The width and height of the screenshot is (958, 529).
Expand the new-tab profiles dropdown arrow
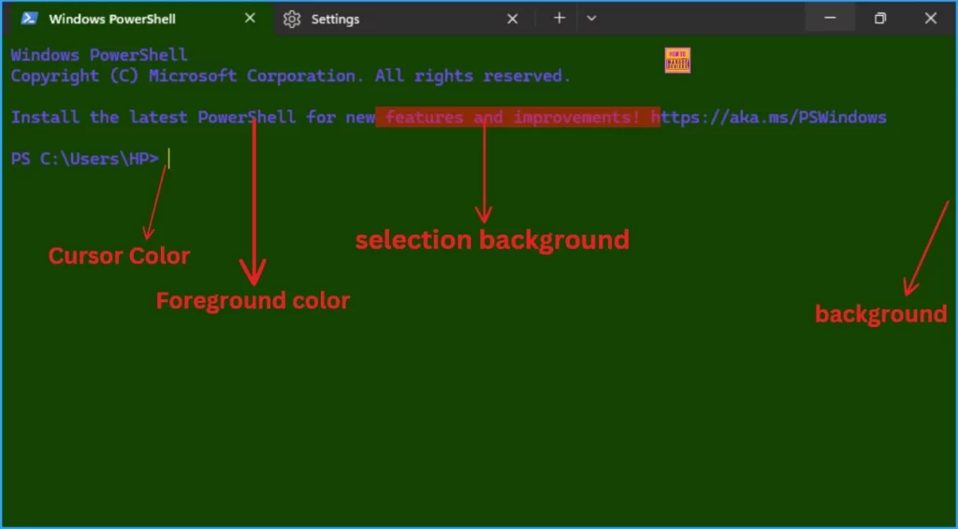click(x=591, y=19)
